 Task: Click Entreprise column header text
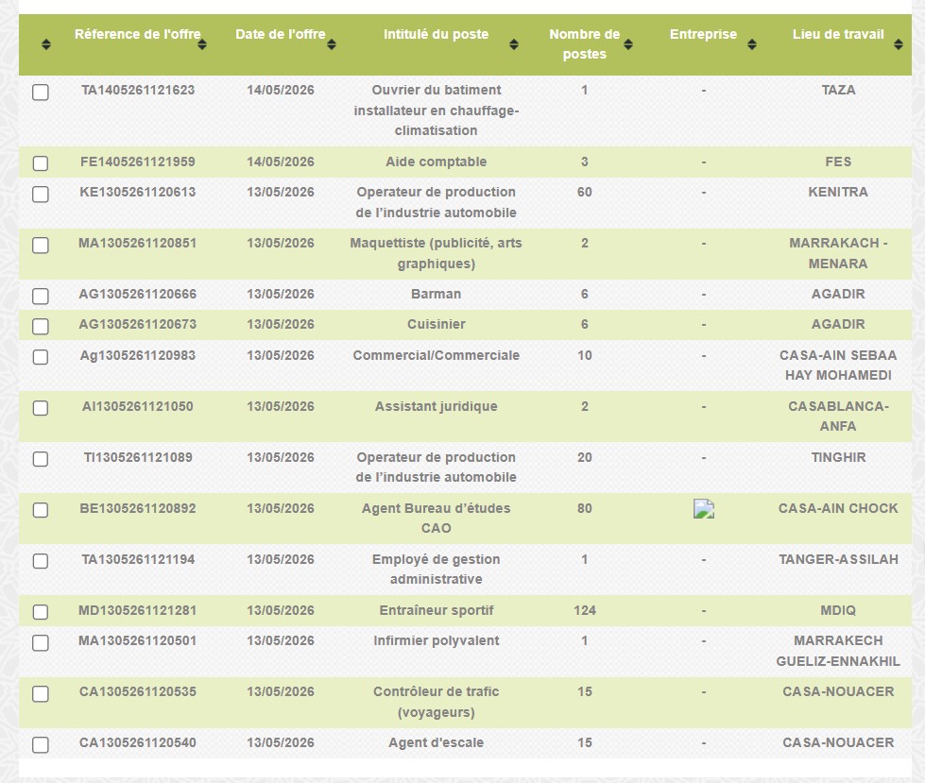[x=703, y=34]
